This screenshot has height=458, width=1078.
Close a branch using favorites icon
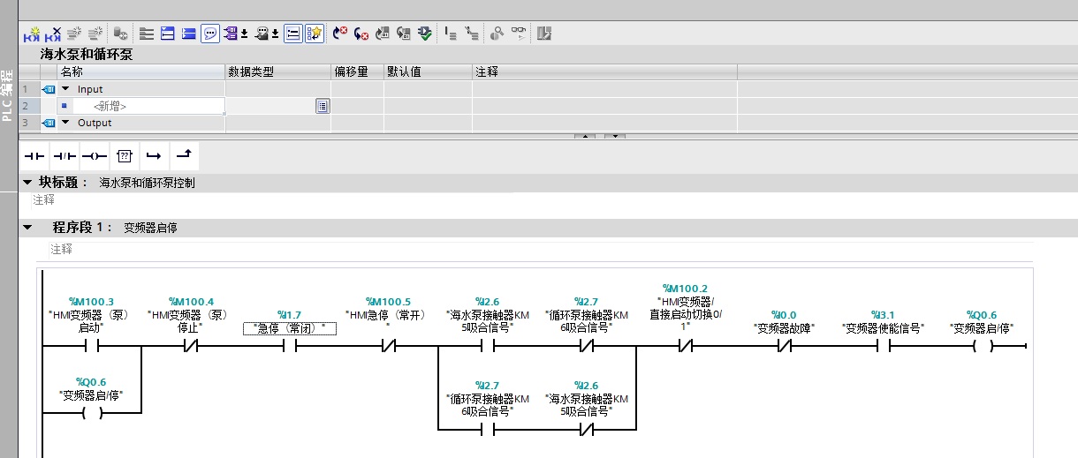point(184,156)
